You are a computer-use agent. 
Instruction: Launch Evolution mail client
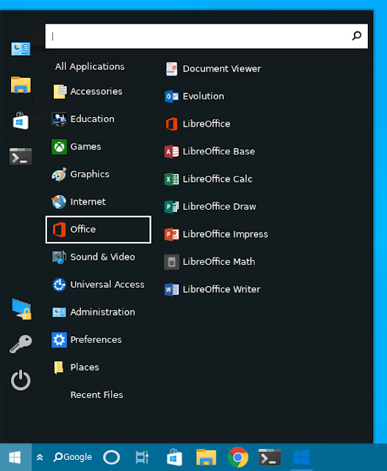click(x=194, y=96)
